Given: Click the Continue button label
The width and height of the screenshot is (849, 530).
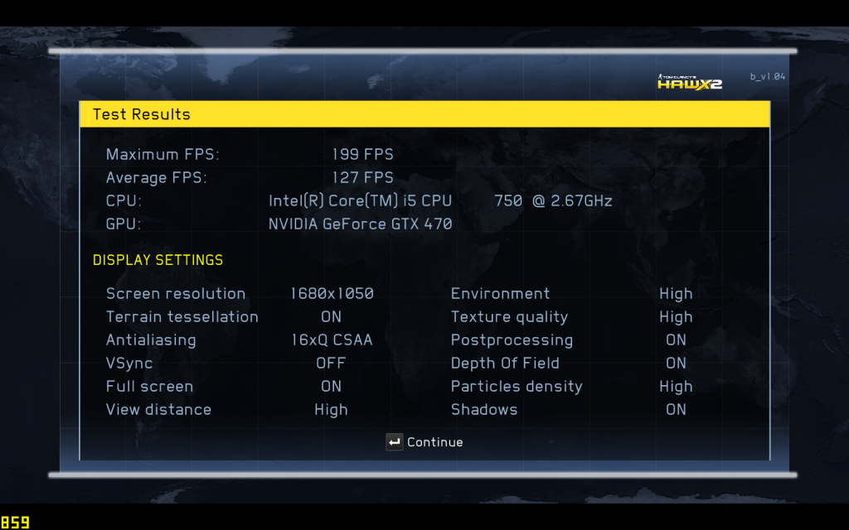Looking at the screenshot, I should (x=434, y=442).
